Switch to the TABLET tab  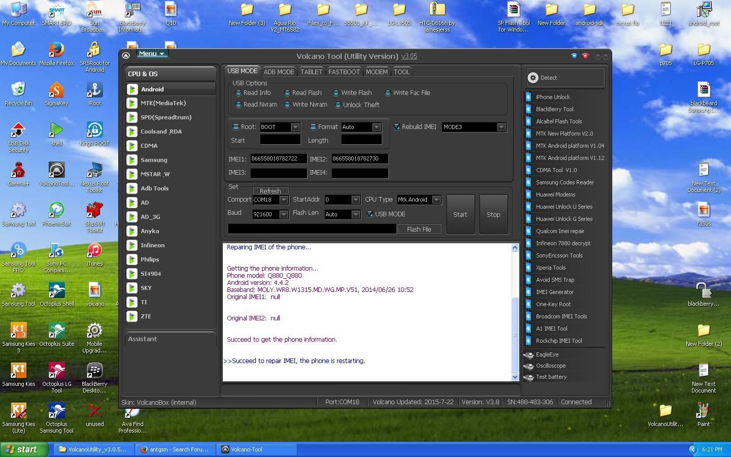311,72
